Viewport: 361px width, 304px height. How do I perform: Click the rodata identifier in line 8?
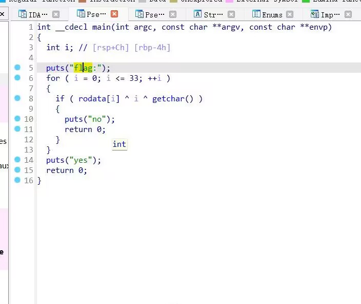click(92, 99)
